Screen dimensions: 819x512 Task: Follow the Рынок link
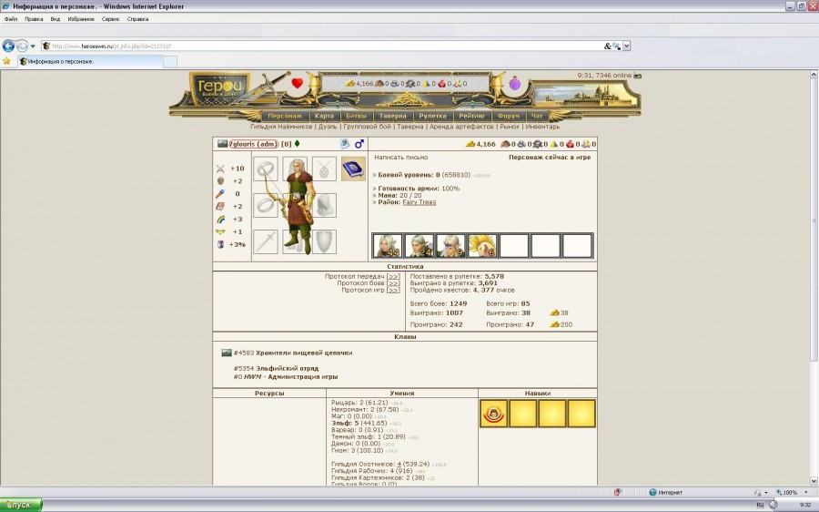point(510,127)
